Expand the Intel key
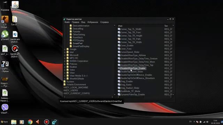This screenshot has height=125, width=223. (x=65, y=52)
